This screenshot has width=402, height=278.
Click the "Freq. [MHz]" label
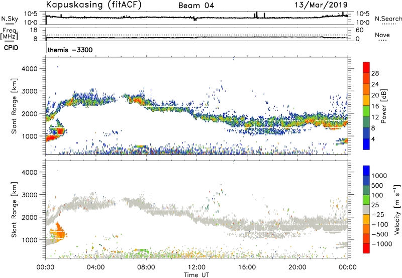click(x=9, y=34)
